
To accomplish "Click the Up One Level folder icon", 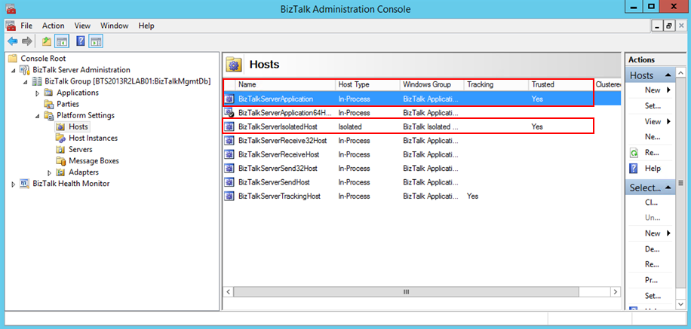I will point(47,41).
